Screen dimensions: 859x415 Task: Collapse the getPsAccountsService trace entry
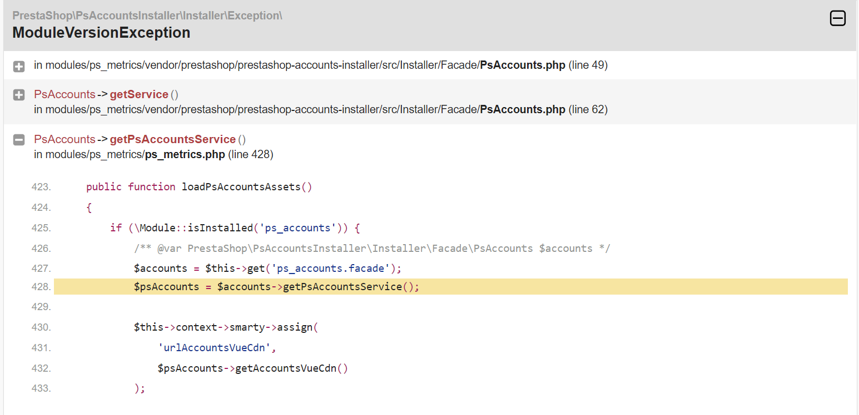click(18, 140)
